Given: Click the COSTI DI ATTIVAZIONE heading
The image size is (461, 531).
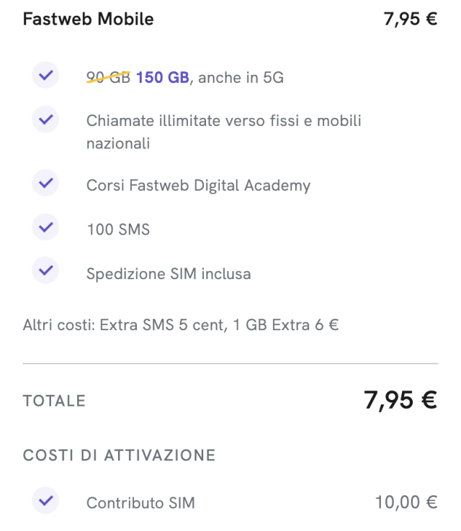Looking at the screenshot, I should point(120,455).
